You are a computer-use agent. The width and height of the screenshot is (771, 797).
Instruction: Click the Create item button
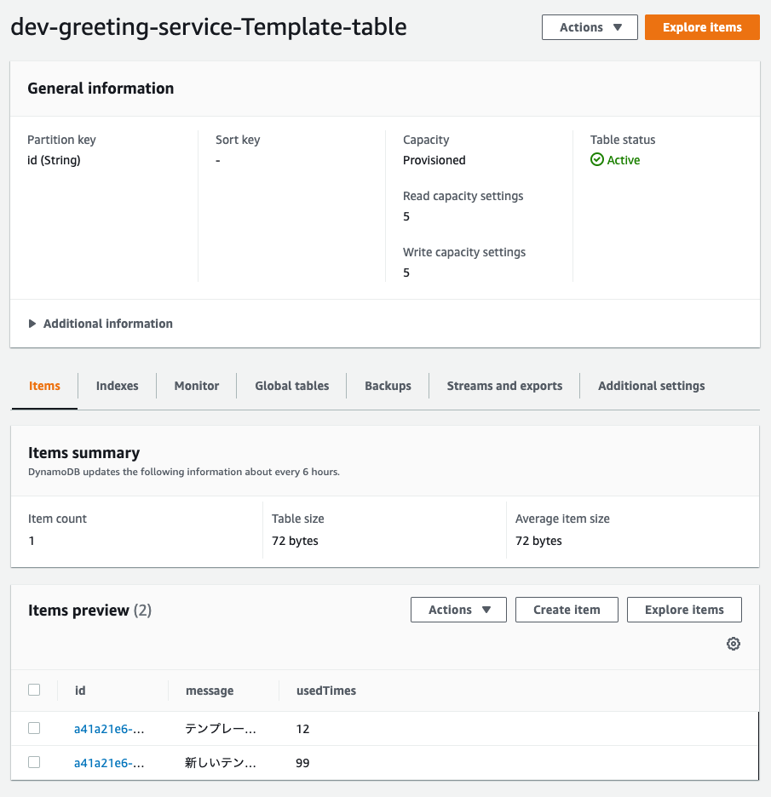566,610
